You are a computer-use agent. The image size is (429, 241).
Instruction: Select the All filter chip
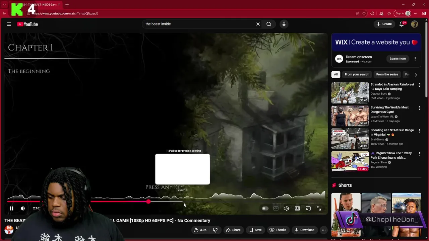pos(336,74)
